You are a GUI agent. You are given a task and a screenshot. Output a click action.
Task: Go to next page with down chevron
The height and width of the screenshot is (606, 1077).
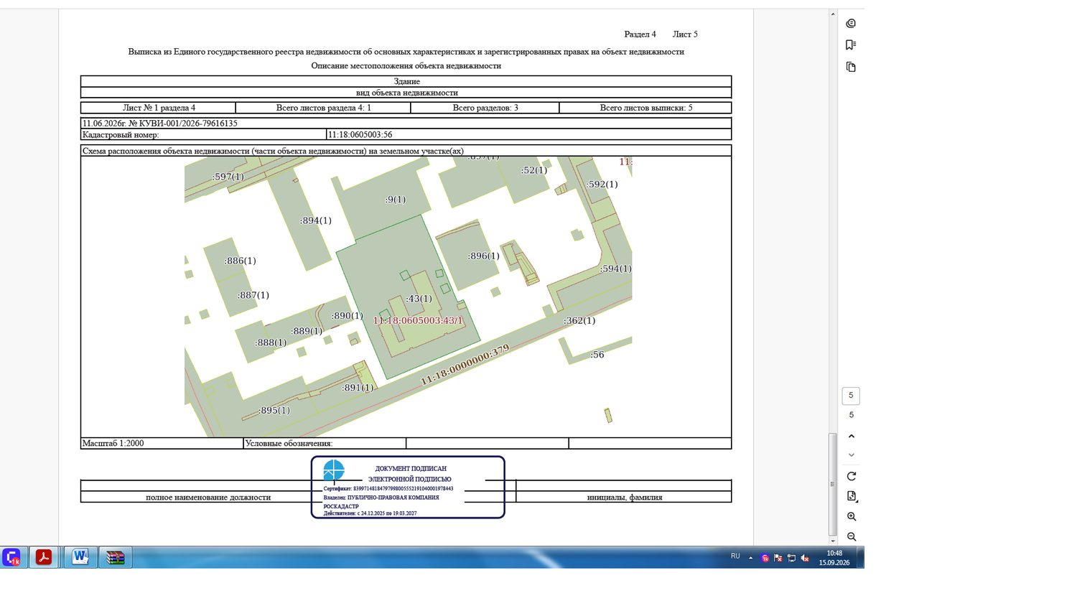tap(852, 454)
